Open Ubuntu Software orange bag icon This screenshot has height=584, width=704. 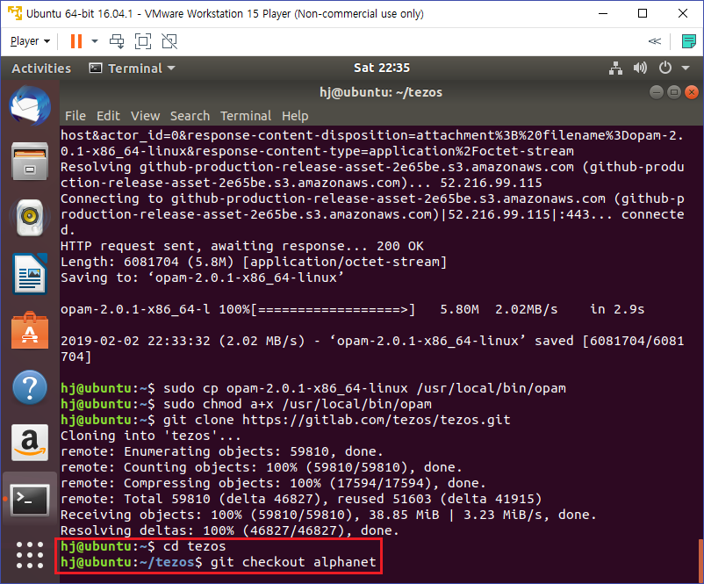point(30,330)
